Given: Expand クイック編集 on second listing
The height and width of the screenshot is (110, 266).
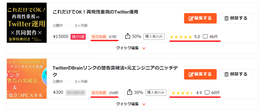Looking at the screenshot, I should 132,104.
